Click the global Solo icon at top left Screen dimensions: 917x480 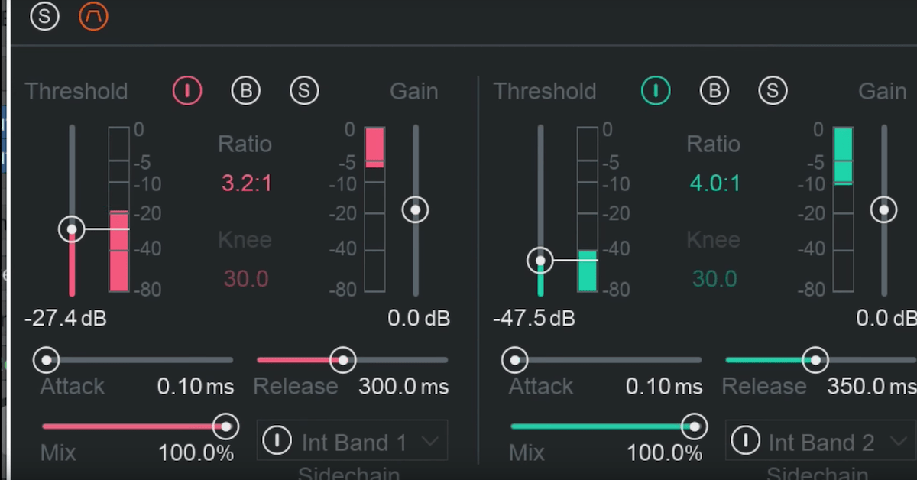(44, 16)
